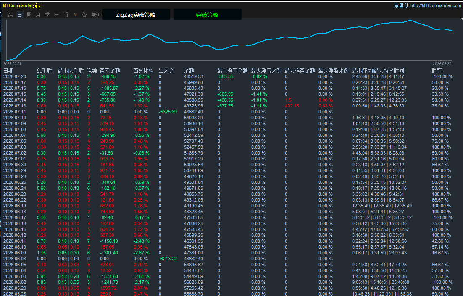This screenshot has height=296, width=463.
Task: Open the 币 currency tab
Action: (66, 15)
